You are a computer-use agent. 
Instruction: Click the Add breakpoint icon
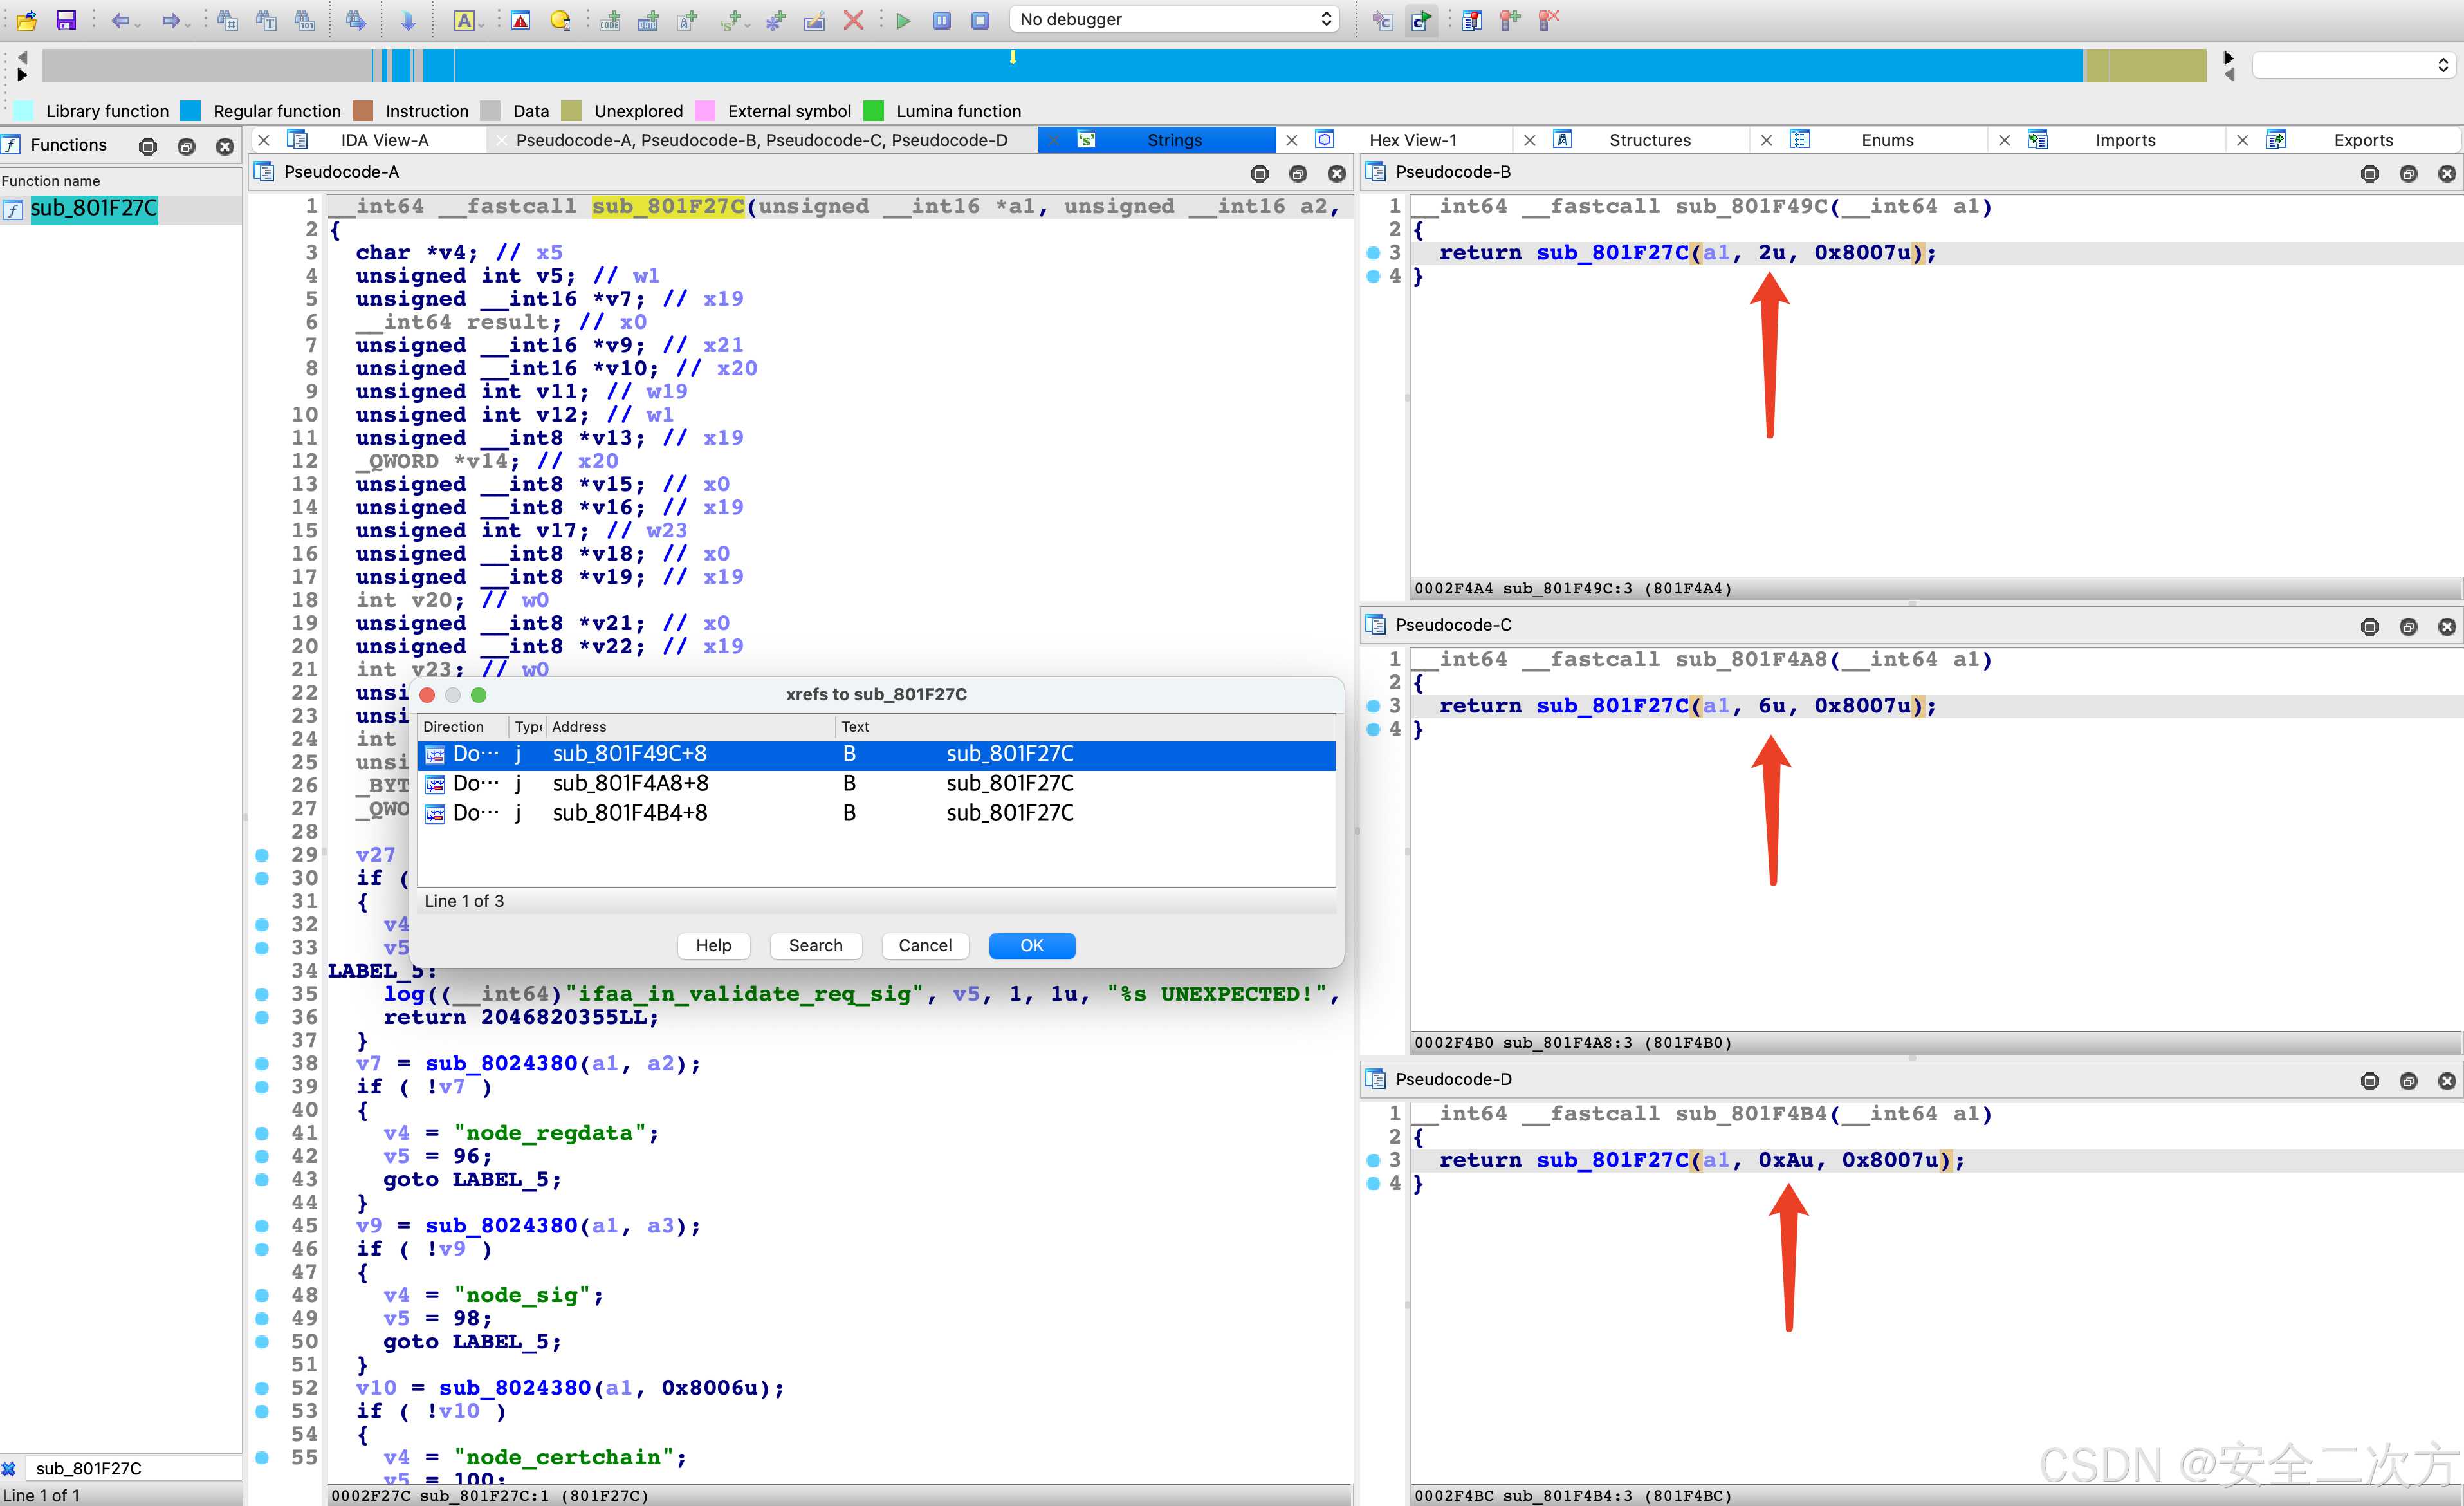[1510, 19]
